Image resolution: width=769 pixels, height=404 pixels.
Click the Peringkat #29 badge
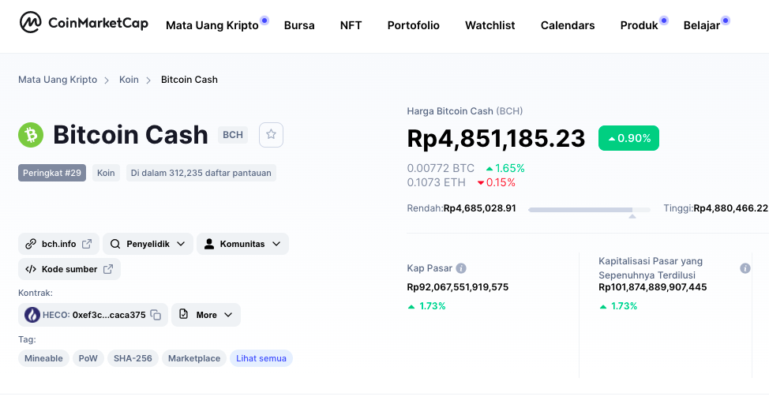52,173
